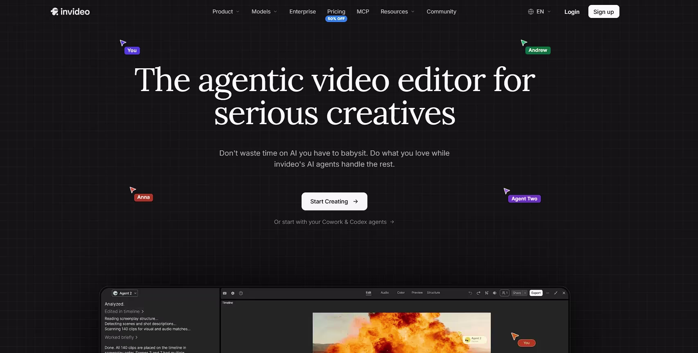This screenshot has height=353, width=698.
Task: Click the help question-mark icon in the editor
Action: [x=241, y=293]
